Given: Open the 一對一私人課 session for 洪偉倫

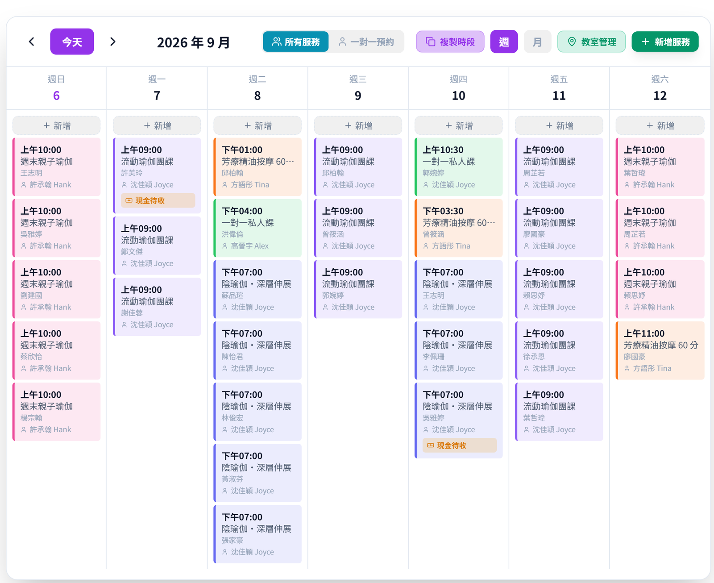Looking at the screenshot, I should coord(257,228).
